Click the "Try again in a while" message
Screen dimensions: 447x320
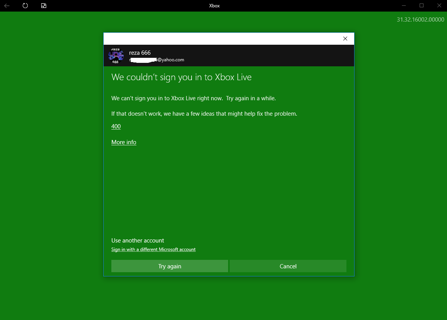(x=193, y=98)
